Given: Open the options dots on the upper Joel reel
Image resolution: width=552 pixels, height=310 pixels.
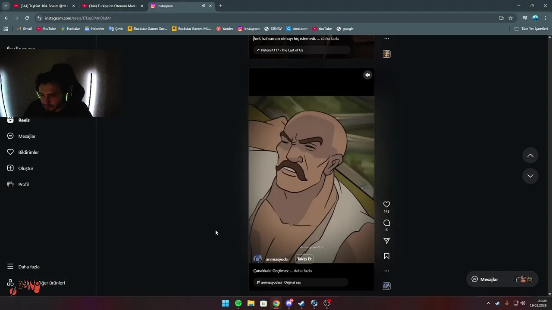Looking at the screenshot, I should (386, 39).
